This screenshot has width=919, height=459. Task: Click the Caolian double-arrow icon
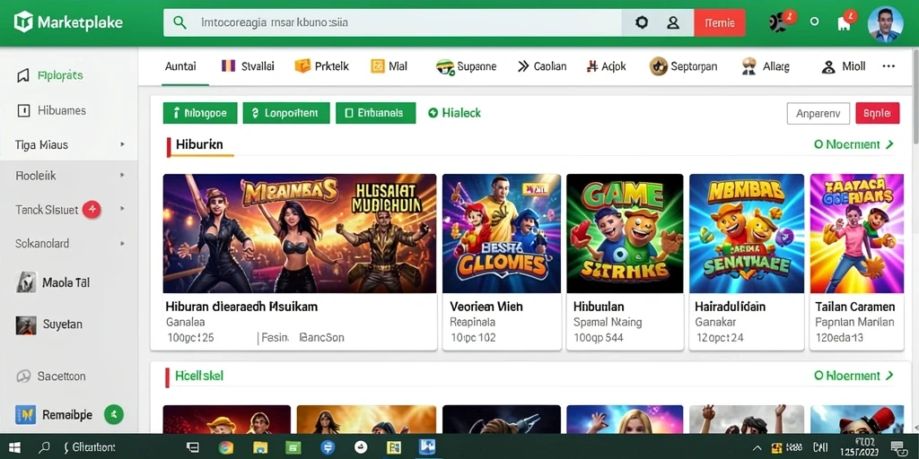[x=523, y=66]
